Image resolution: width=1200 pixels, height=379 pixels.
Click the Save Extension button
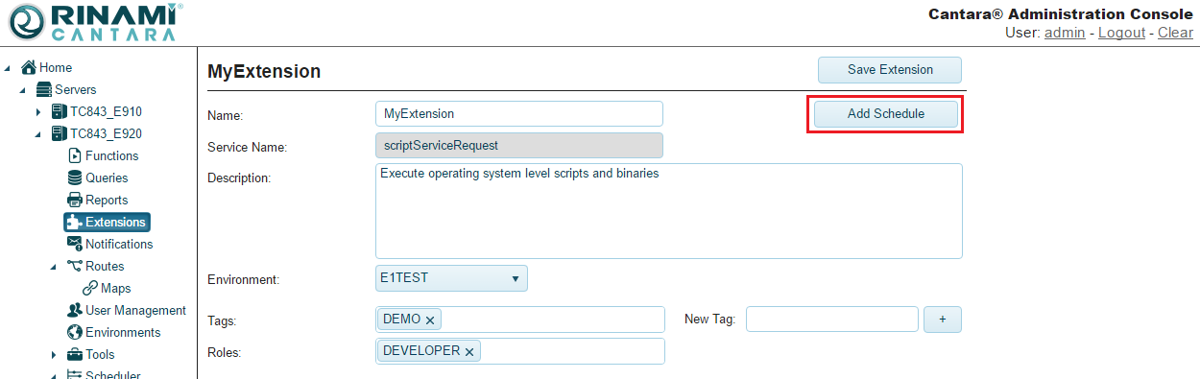pos(890,70)
